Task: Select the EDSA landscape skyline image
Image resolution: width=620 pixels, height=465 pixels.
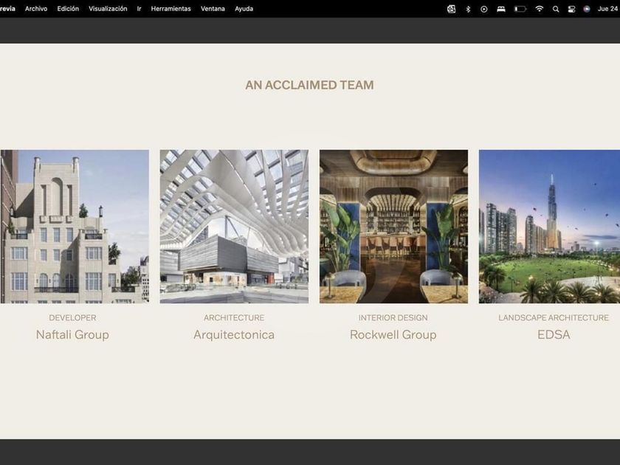Action: 549,227
